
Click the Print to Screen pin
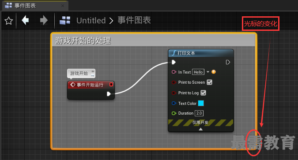pos(174,82)
